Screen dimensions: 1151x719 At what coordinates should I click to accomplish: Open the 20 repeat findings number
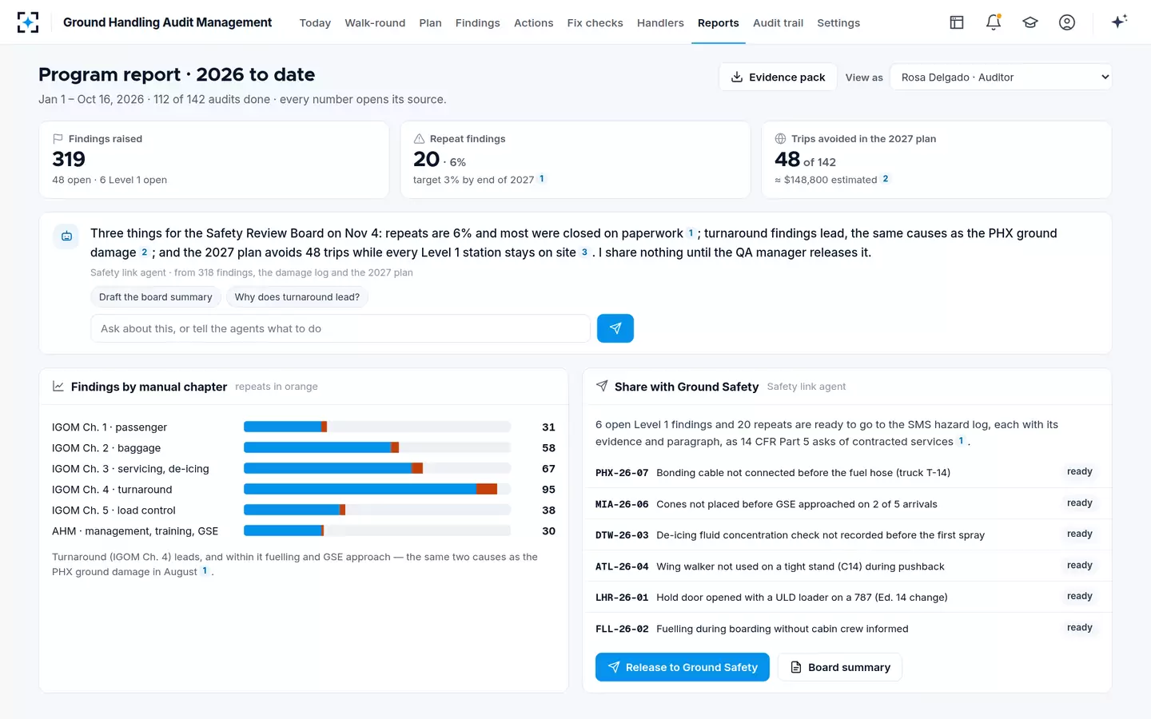(427, 159)
